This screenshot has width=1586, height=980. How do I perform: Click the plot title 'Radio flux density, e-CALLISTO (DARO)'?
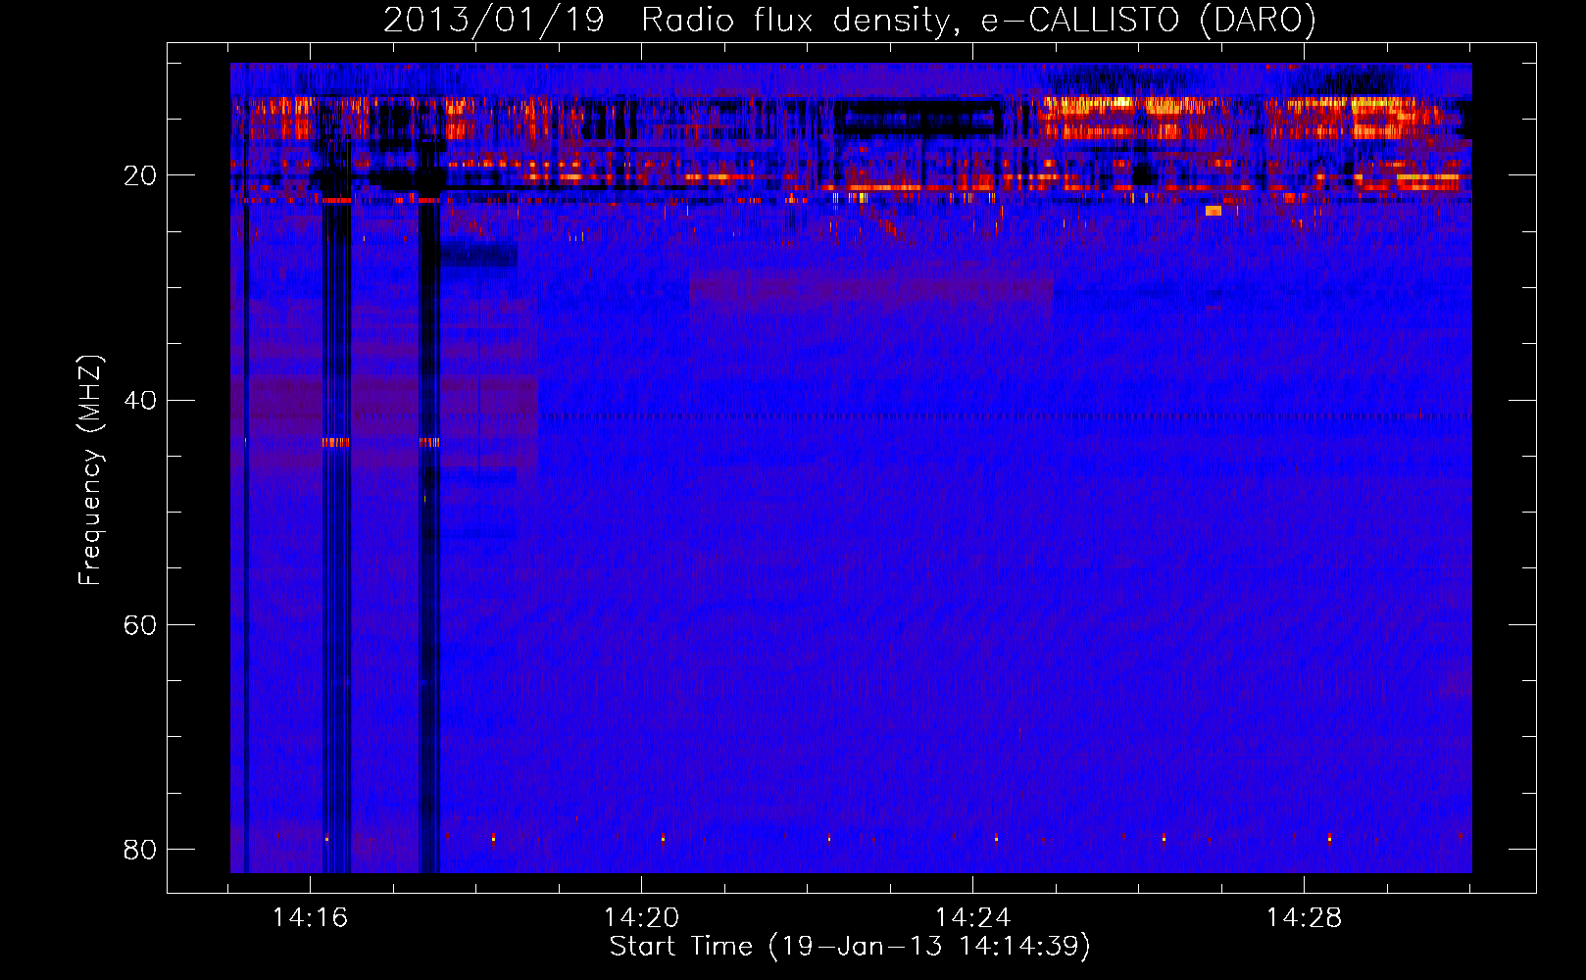978,20
